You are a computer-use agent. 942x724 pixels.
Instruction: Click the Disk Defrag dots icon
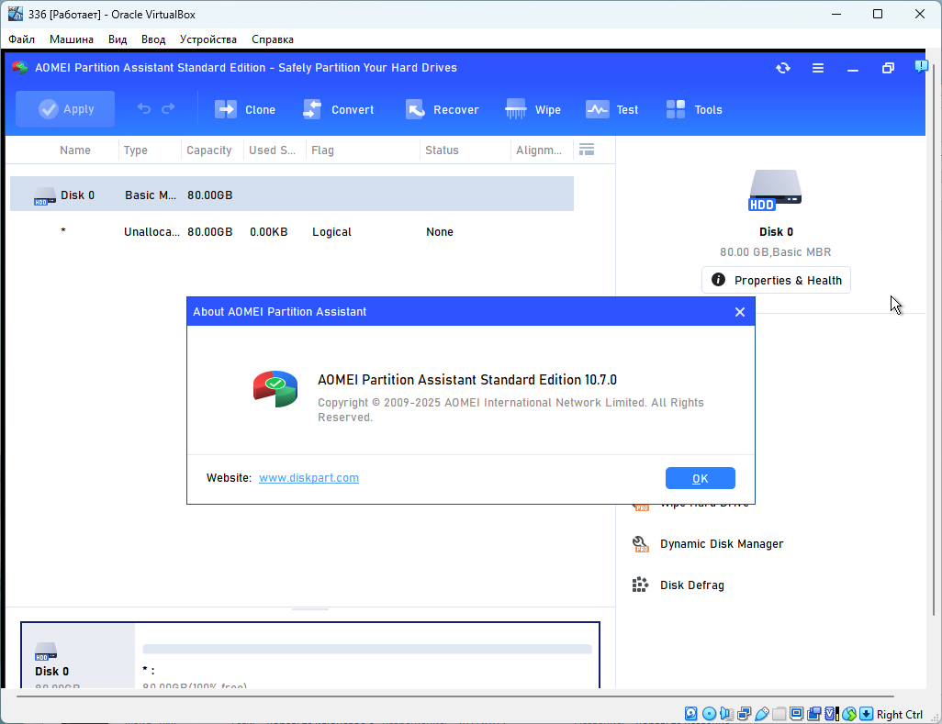click(x=641, y=585)
